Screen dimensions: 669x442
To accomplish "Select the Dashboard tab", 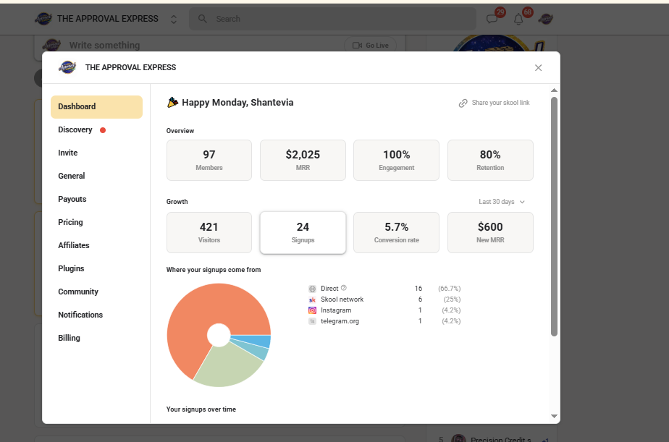I will click(96, 106).
